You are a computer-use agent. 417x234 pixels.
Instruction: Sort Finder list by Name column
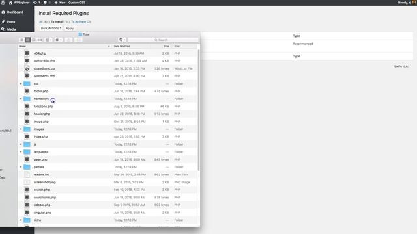click(65, 46)
